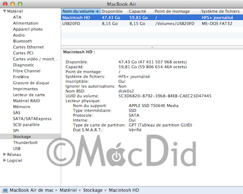Click the Matériel section label
Screen dimensions: 243x194
15,11
